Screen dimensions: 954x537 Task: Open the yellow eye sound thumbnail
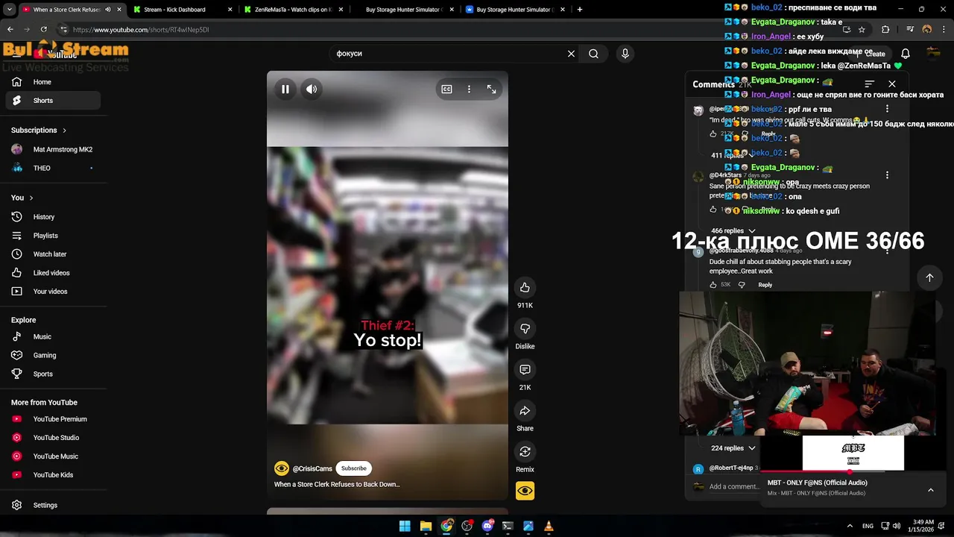[x=525, y=491]
